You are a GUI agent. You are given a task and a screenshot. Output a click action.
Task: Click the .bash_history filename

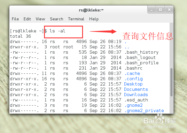coord(142,52)
